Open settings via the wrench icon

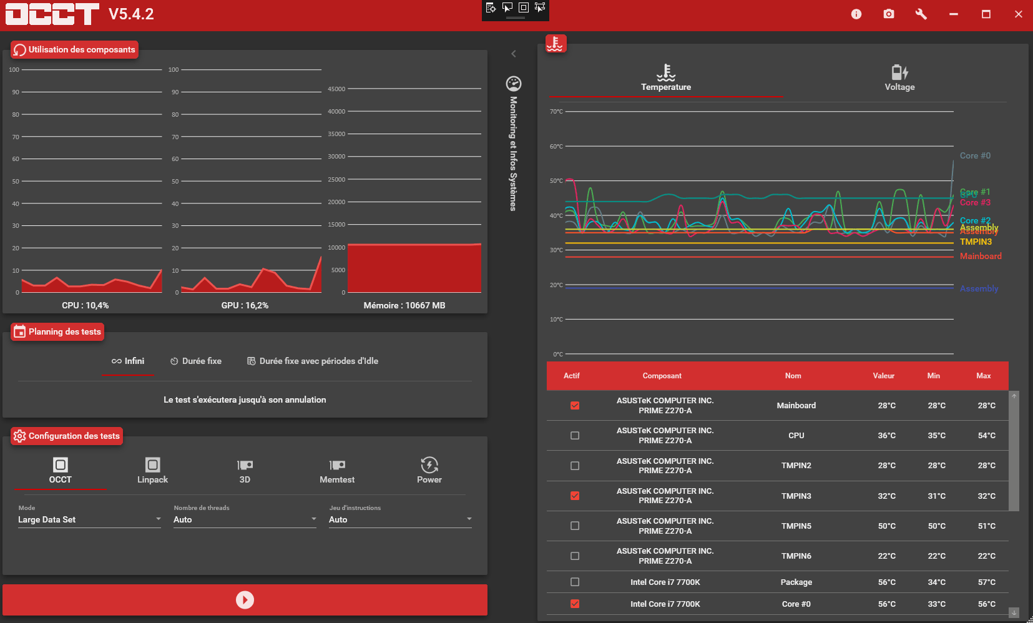(921, 14)
